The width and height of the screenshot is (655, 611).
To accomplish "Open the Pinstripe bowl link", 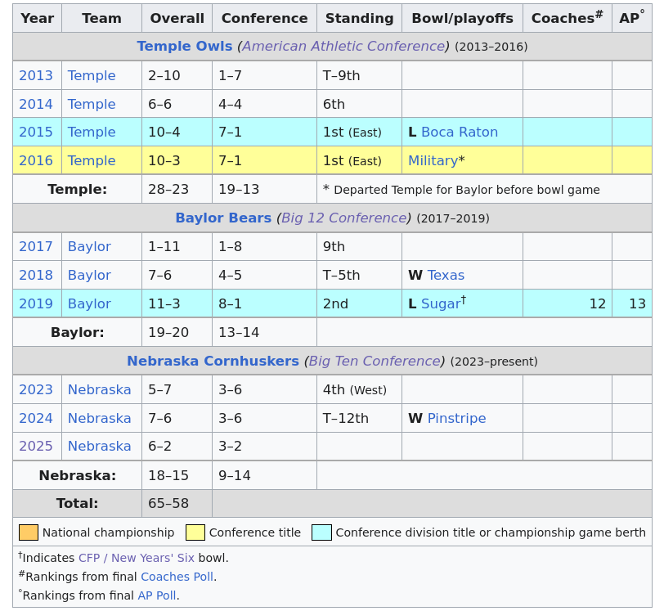I will click(x=456, y=419).
